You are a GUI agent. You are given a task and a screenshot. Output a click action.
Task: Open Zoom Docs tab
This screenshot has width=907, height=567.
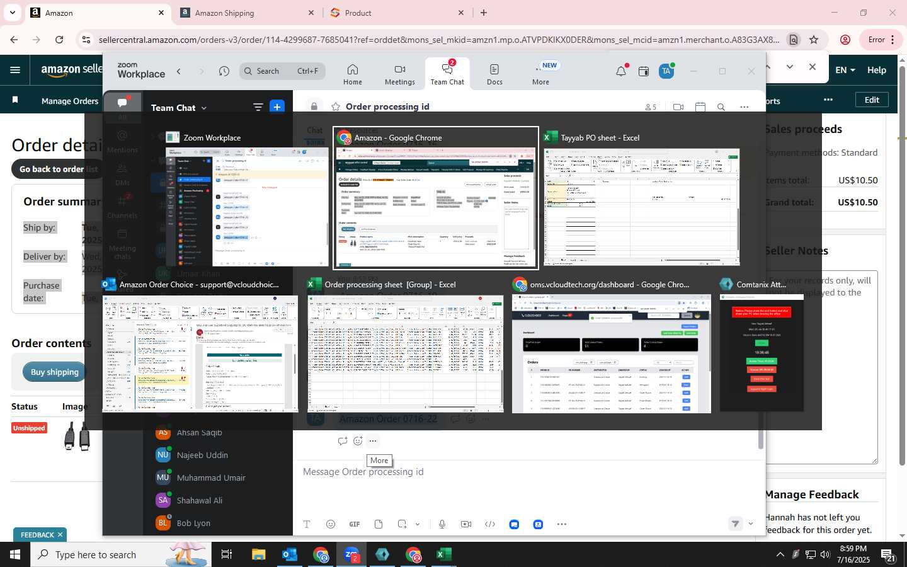coord(494,74)
